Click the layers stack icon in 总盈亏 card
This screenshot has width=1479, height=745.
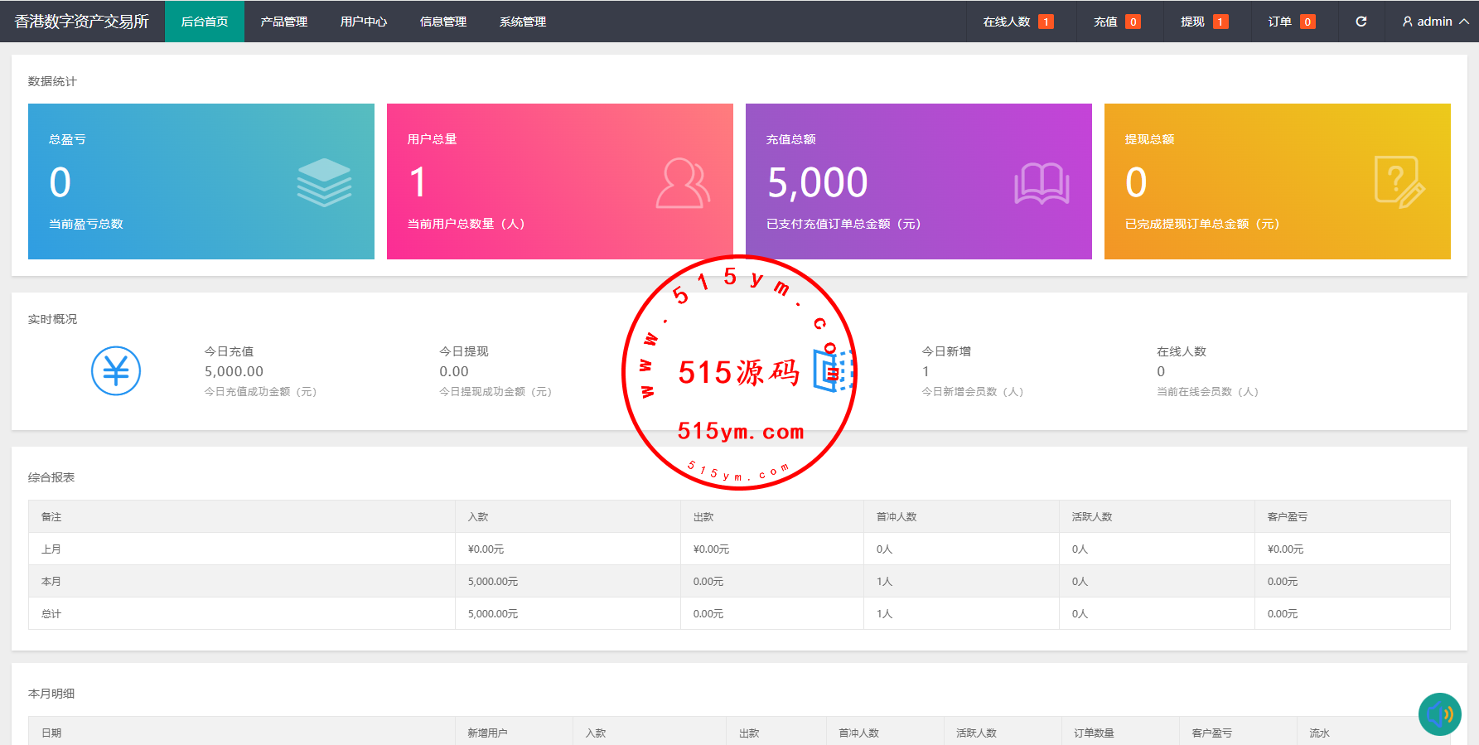point(324,182)
